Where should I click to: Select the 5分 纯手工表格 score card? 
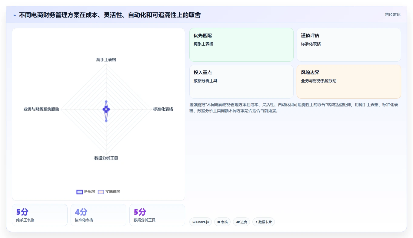point(40,215)
